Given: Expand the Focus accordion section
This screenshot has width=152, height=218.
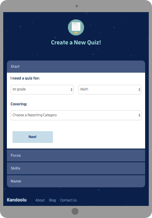Looking at the screenshot, I should coord(76,155).
